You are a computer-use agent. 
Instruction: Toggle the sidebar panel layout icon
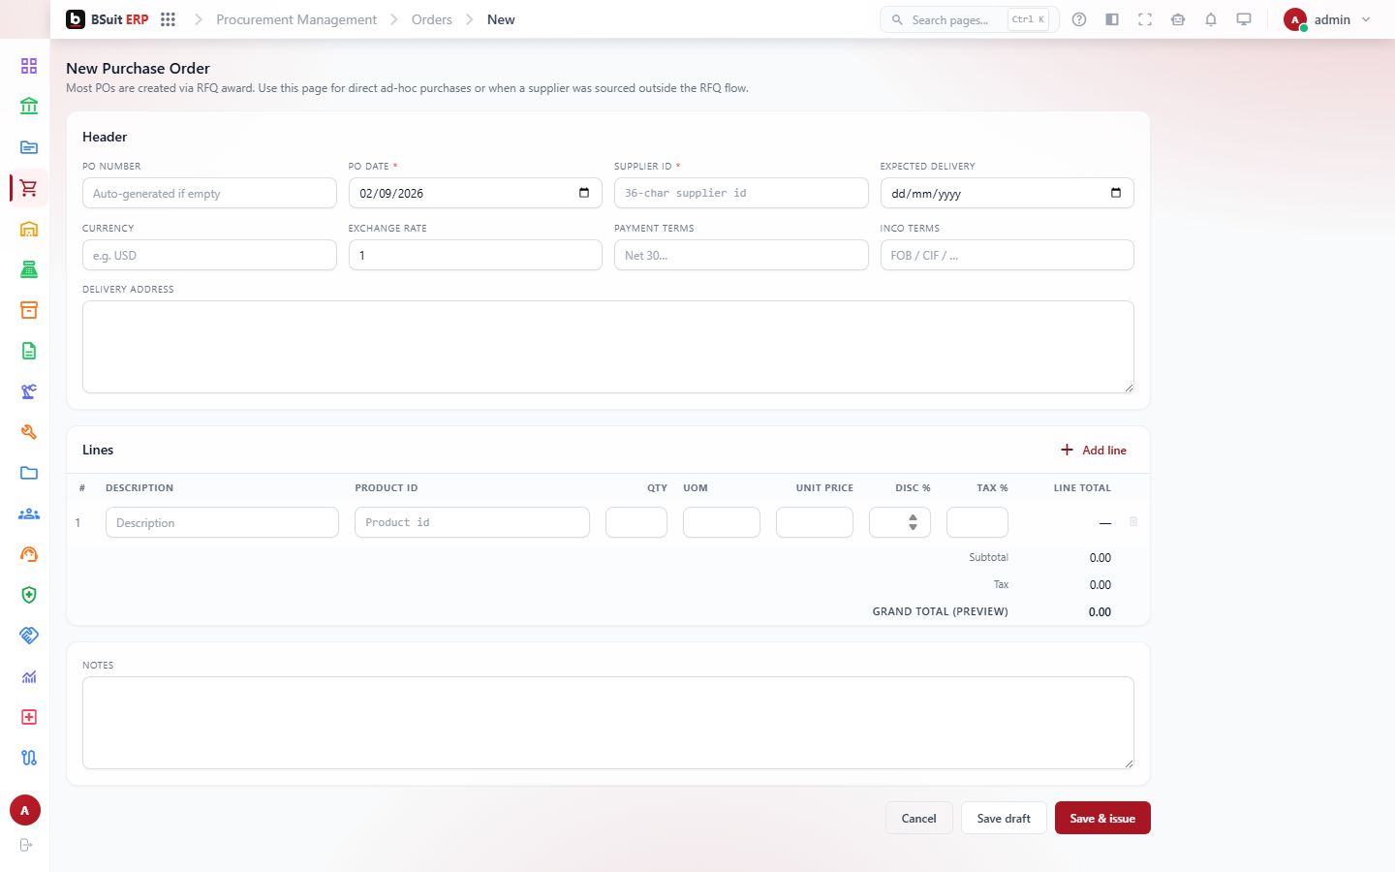click(1112, 19)
